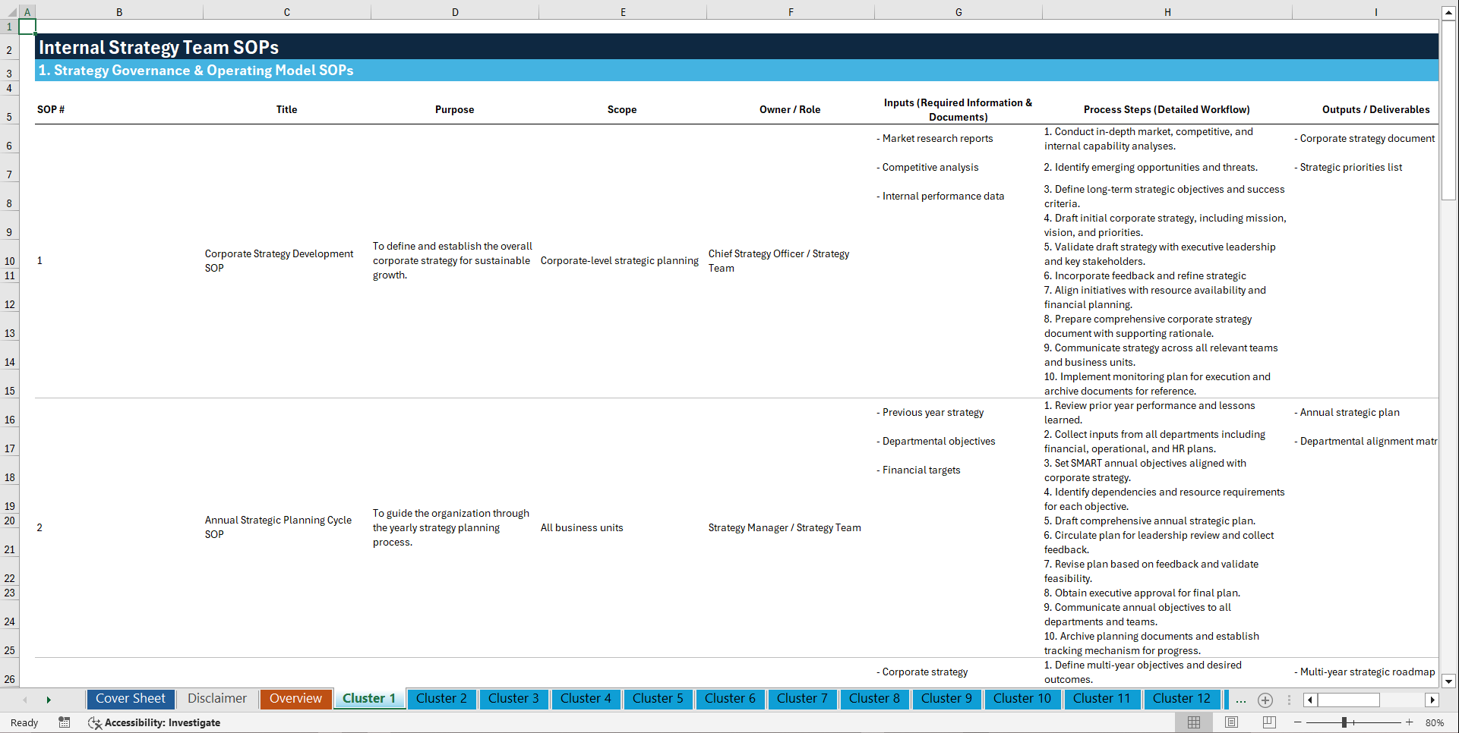Click the previous sheet navigation arrow
This screenshot has height=733, width=1459.
click(25, 700)
